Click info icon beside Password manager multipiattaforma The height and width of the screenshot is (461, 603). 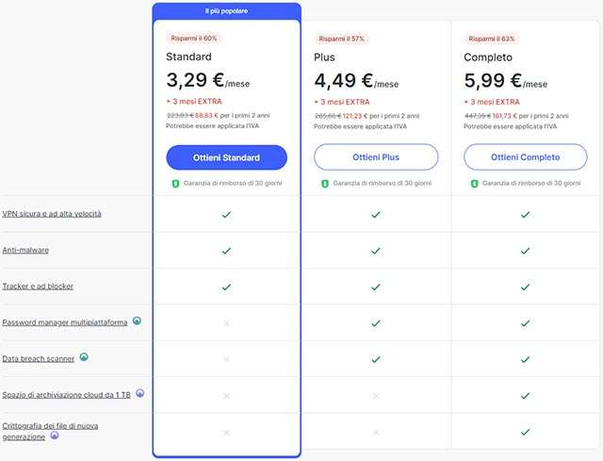tap(137, 321)
